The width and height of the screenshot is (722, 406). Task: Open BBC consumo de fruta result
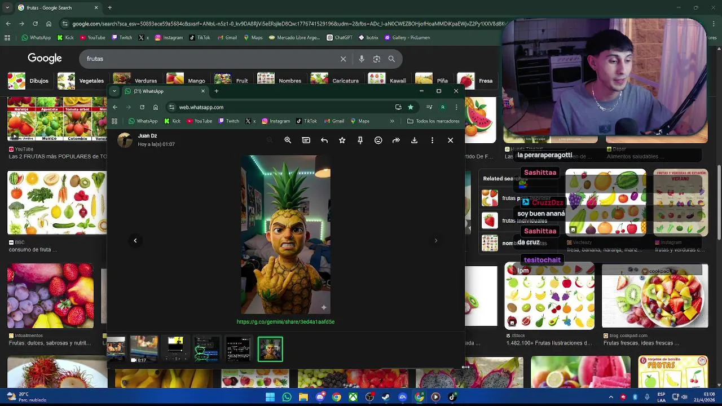[x=56, y=203]
